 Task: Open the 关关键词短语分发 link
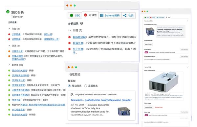[x=20, y=75]
